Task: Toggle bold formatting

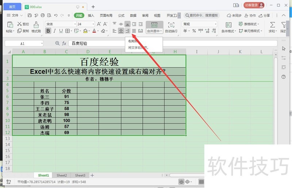Action: click(x=48, y=31)
